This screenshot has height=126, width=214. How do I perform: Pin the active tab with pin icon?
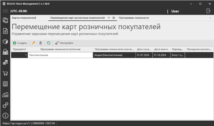[109, 18]
